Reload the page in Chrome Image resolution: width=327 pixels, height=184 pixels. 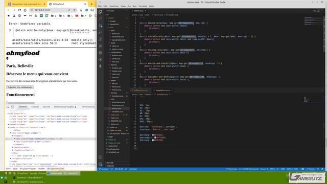click(x=19, y=10)
